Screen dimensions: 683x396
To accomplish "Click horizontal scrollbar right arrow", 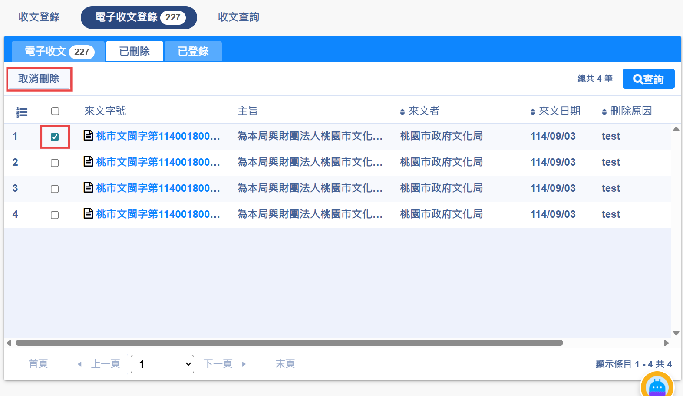I will (x=667, y=343).
